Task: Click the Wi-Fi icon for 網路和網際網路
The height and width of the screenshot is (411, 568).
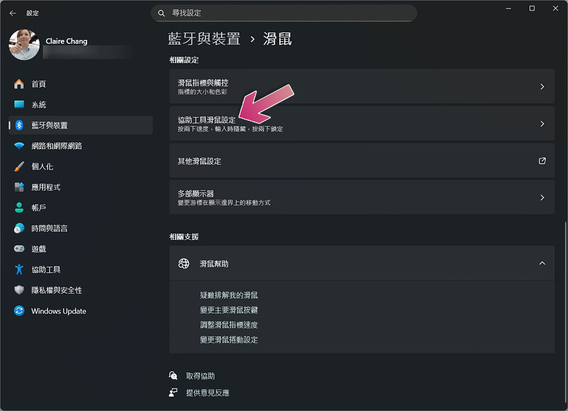Action: pyautogui.click(x=19, y=146)
